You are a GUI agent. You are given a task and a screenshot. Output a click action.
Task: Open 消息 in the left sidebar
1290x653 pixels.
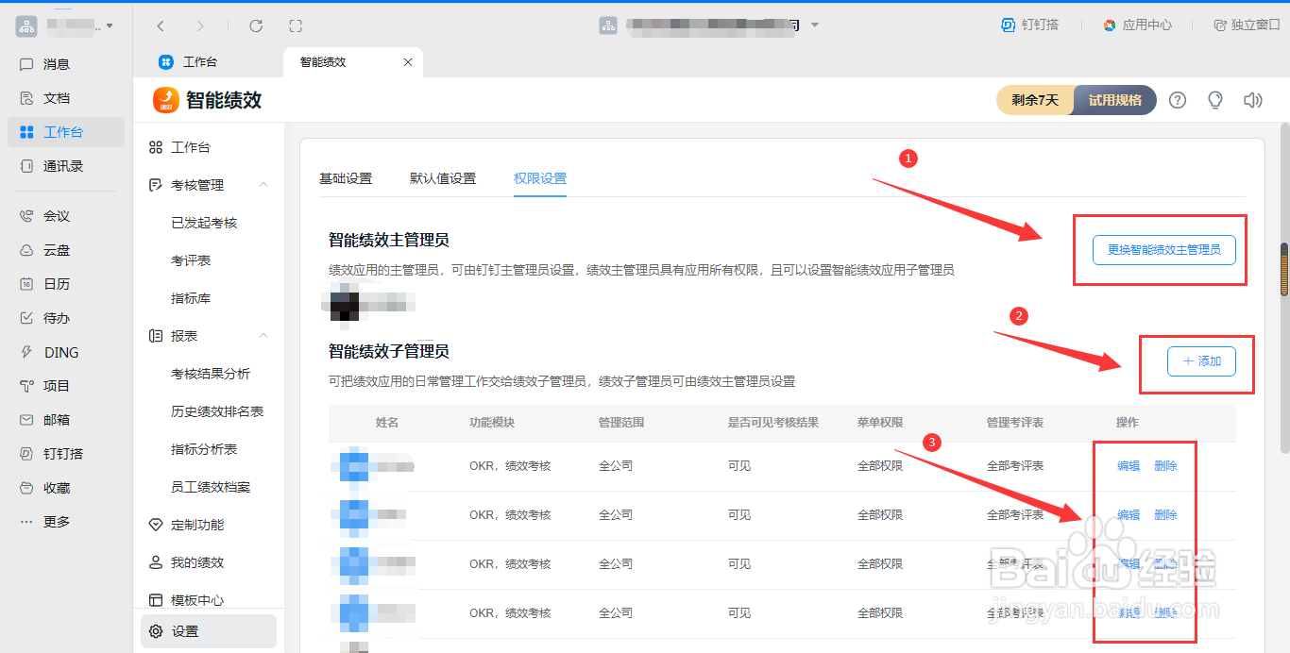(x=65, y=64)
